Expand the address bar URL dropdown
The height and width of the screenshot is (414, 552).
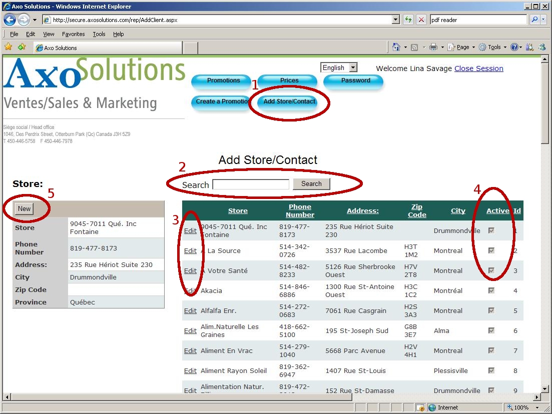coord(396,19)
